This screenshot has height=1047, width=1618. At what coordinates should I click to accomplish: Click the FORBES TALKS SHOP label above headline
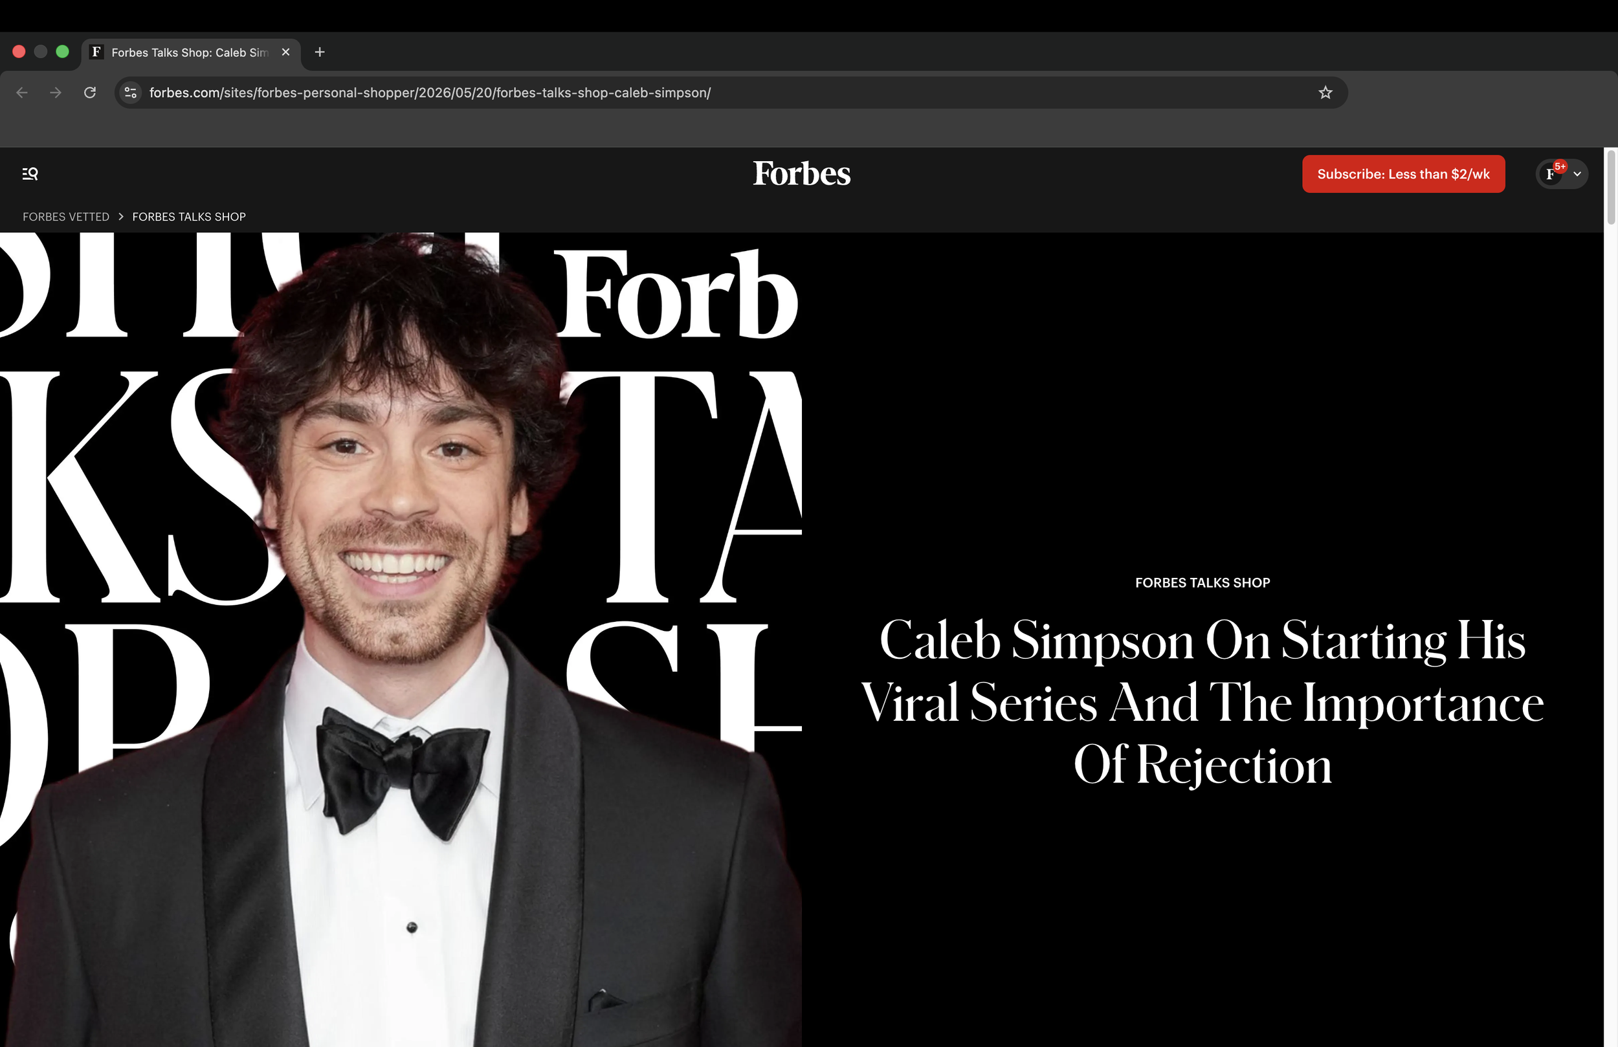[x=1202, y=582]
